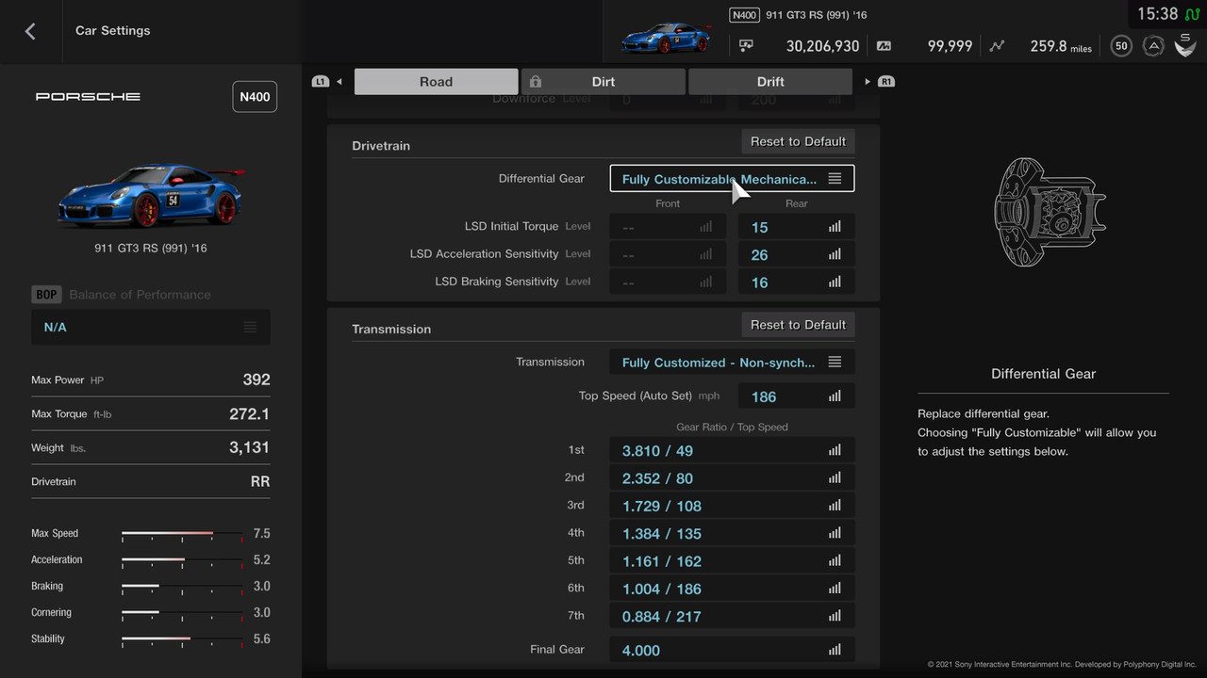Adjust the rear LSD Initial Torque value 15
The height and width of the screenshot is (678, 1207).
(797, 227)
